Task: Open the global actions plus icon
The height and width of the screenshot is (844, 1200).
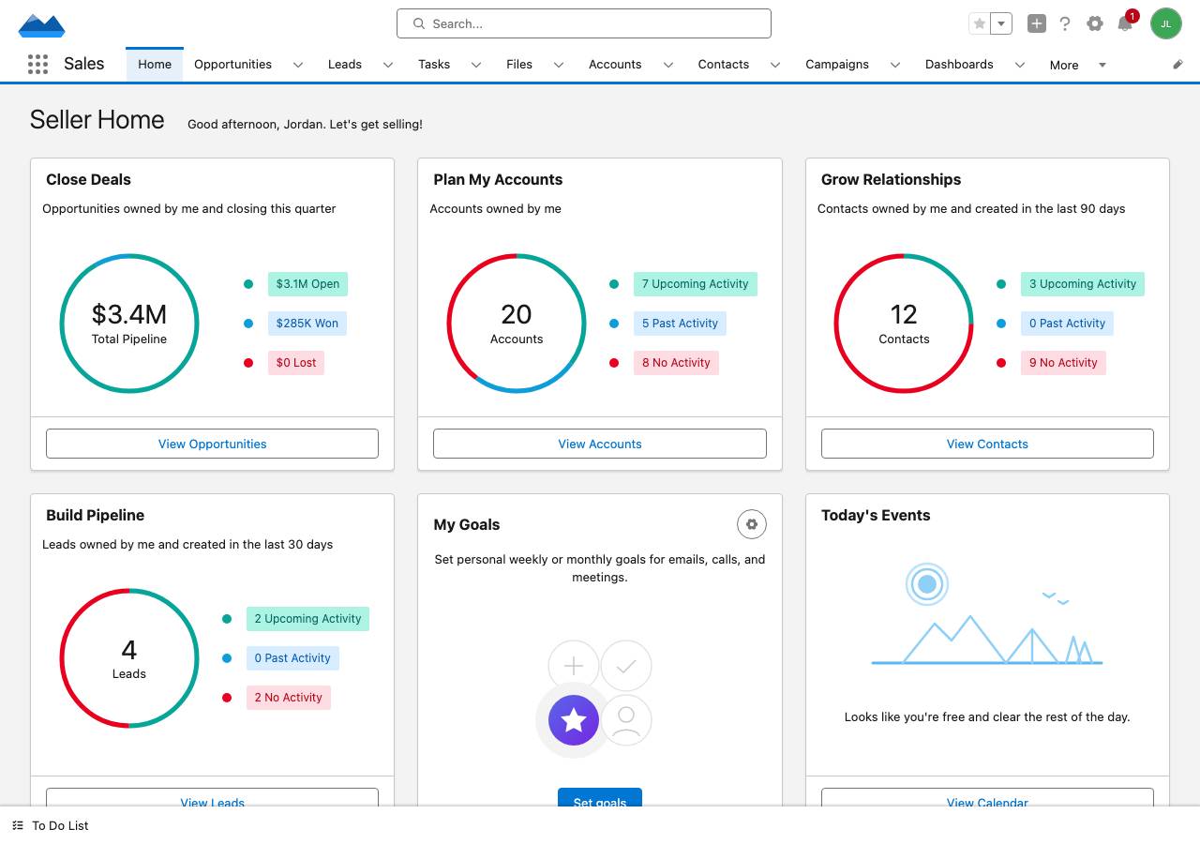Action: click(1036, 23)
